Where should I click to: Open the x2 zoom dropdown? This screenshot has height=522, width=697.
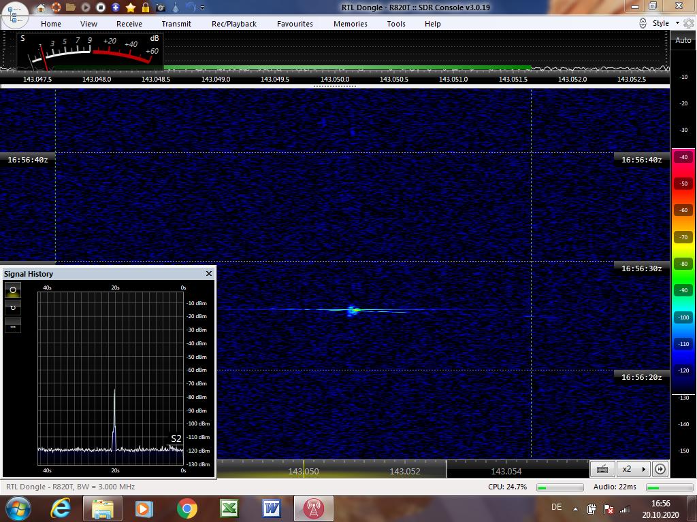(x=634, y=469)
